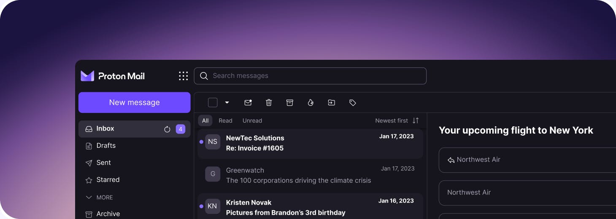The width and height of the screenshot is (616, 219).
Task: Click the trash icon in toolbar
Action: pyautogui.click(x=269, y=103)
